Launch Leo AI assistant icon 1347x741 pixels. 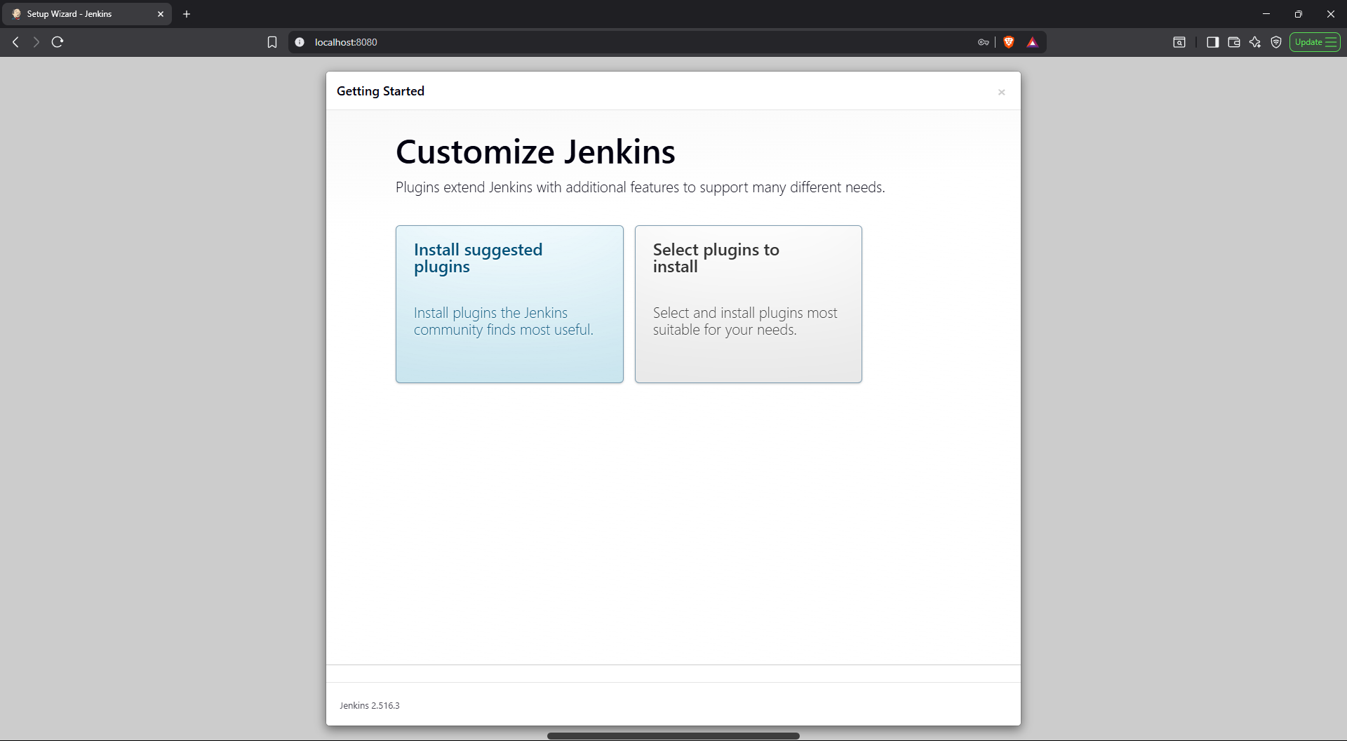point(1255,42)
